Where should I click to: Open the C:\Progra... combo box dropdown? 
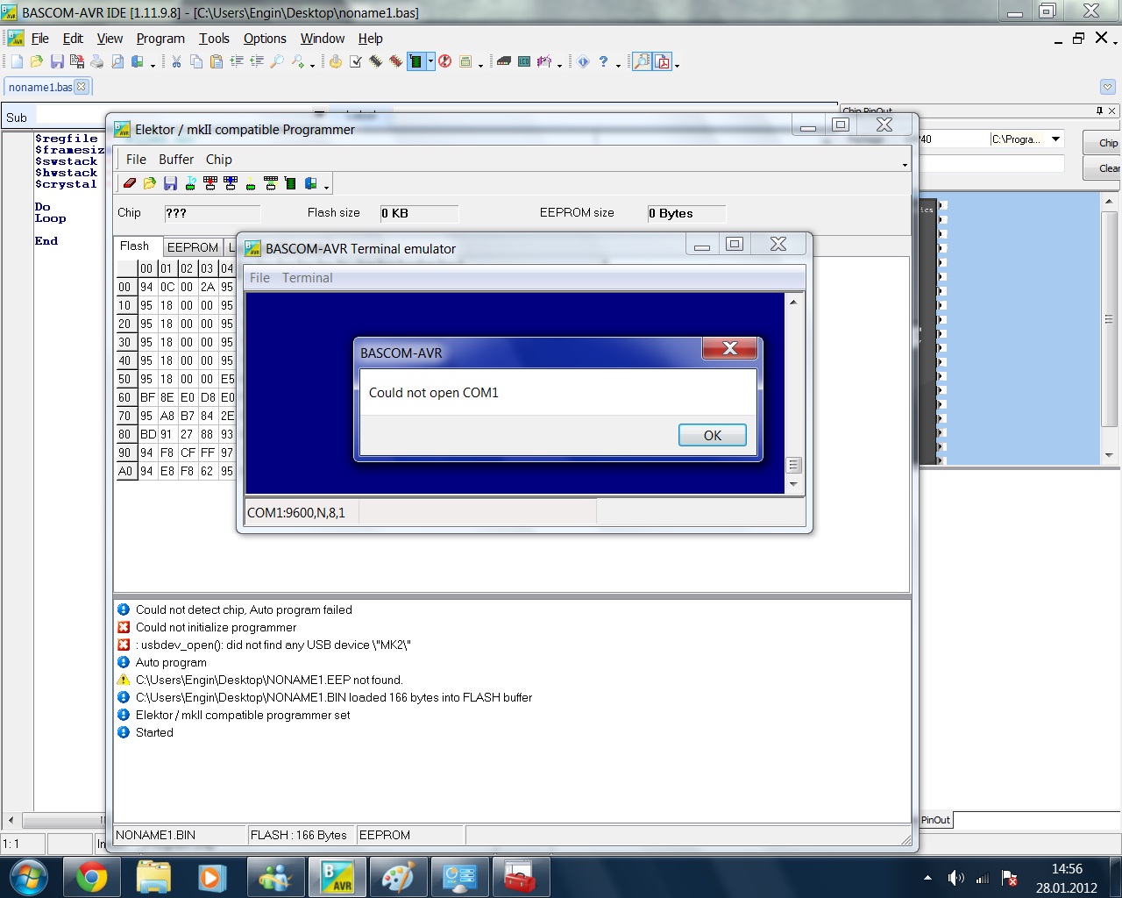[x=1056, y=139]
